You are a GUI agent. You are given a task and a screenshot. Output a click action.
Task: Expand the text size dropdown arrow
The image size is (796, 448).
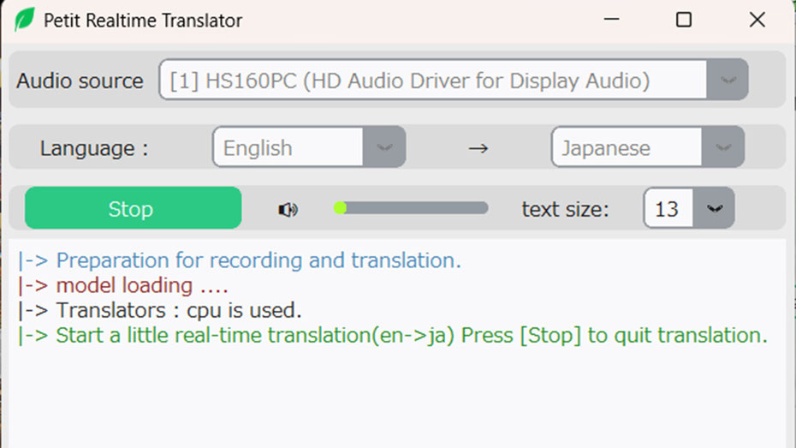714,208
